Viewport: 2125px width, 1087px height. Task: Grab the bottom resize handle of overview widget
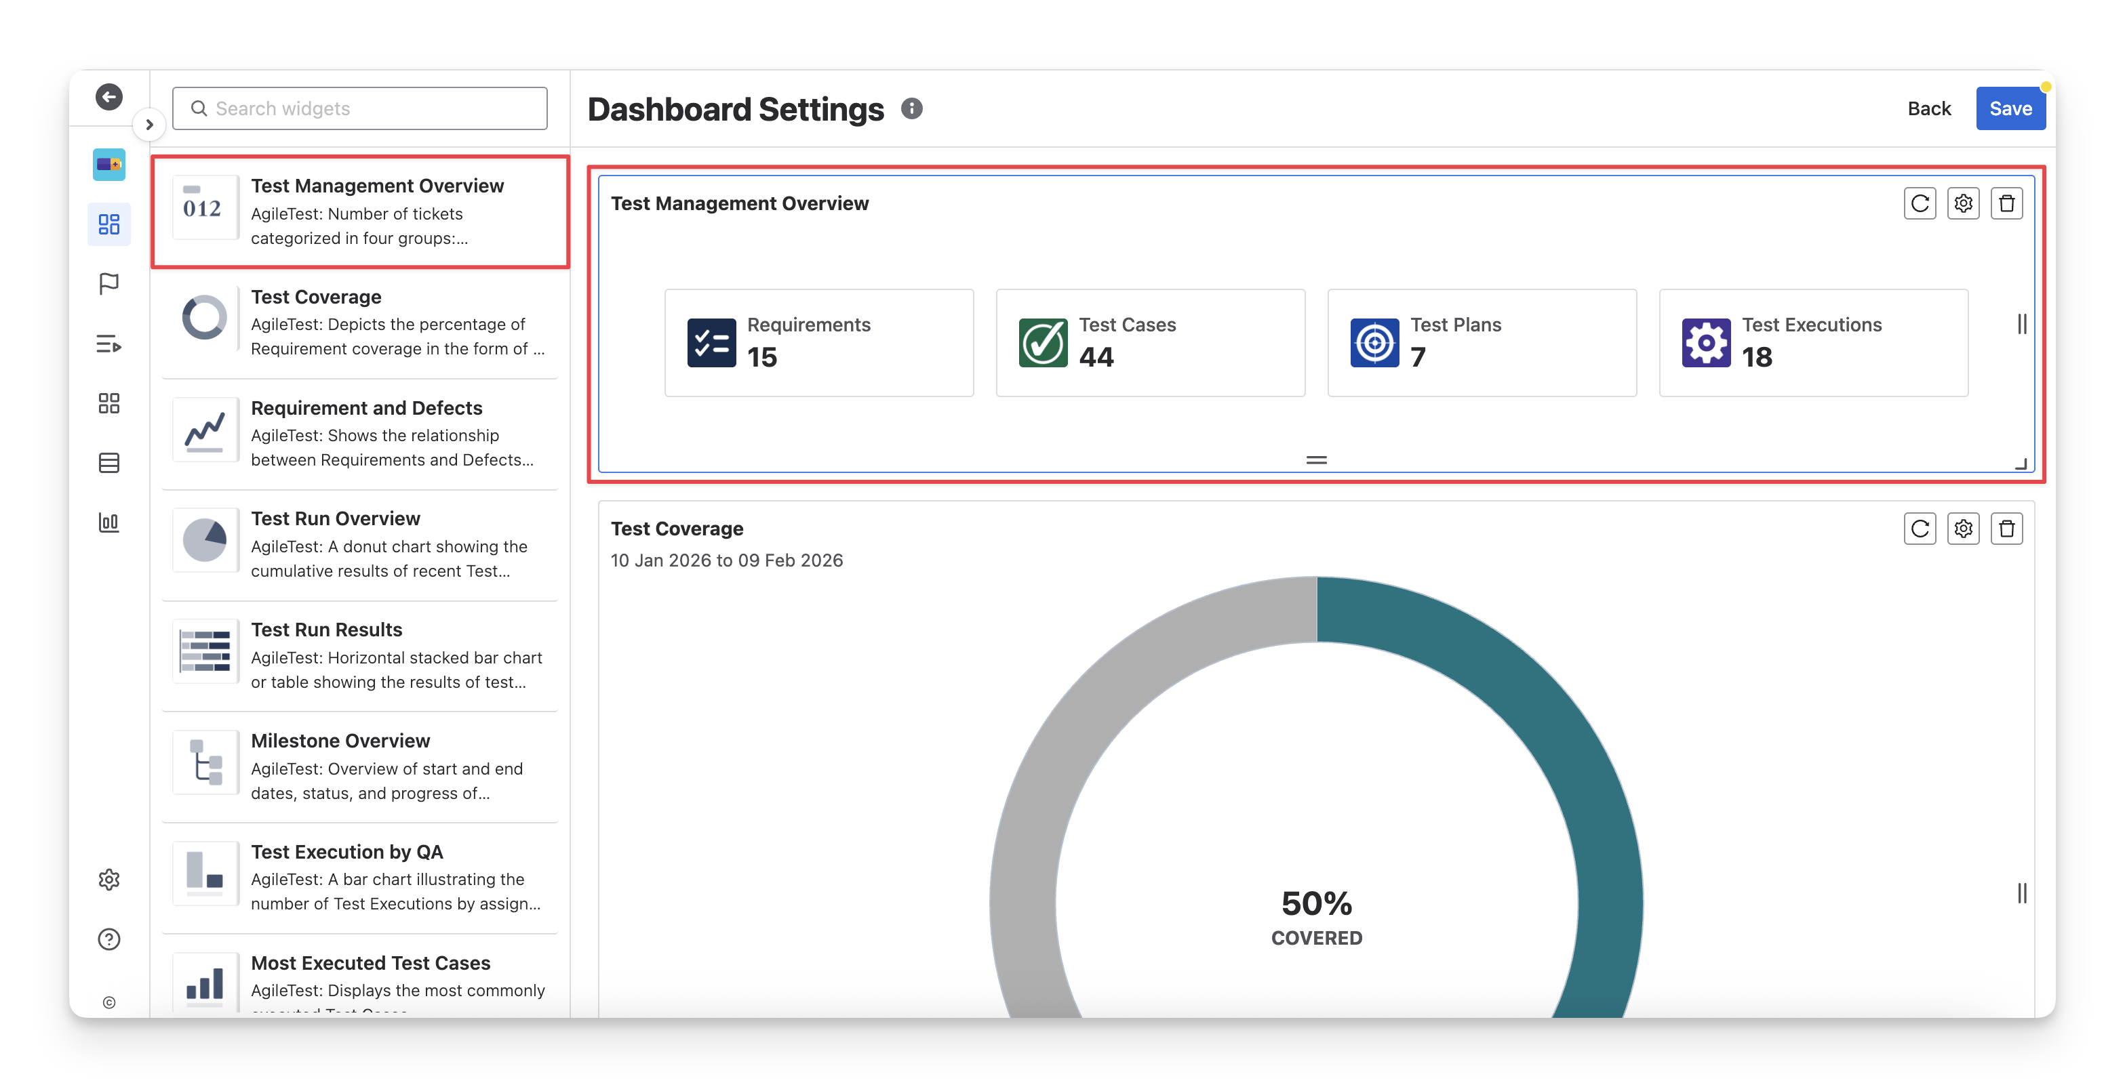click(x=1317, y=460)
